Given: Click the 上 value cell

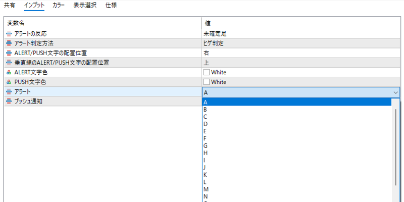Looking at the screenshot, I should coord(301,63).
